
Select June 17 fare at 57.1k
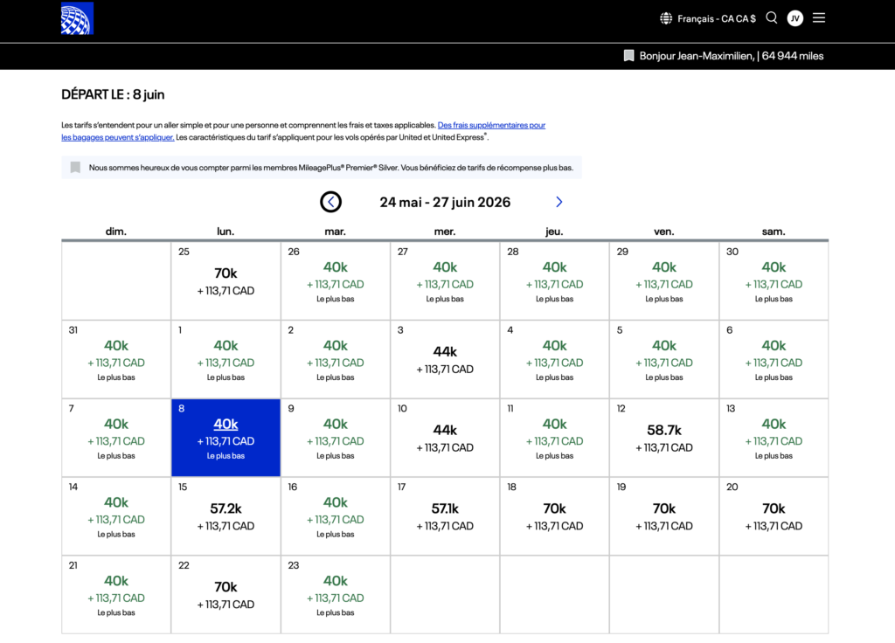coord(445,516)
